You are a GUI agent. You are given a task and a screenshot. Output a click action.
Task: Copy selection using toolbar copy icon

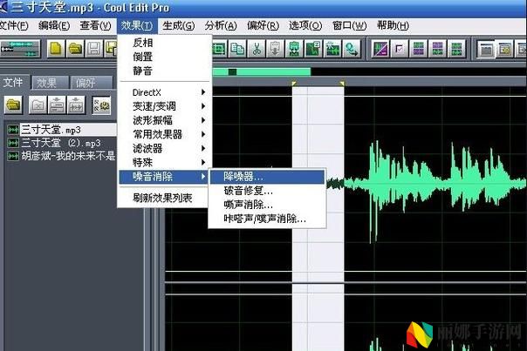point(237,49)
